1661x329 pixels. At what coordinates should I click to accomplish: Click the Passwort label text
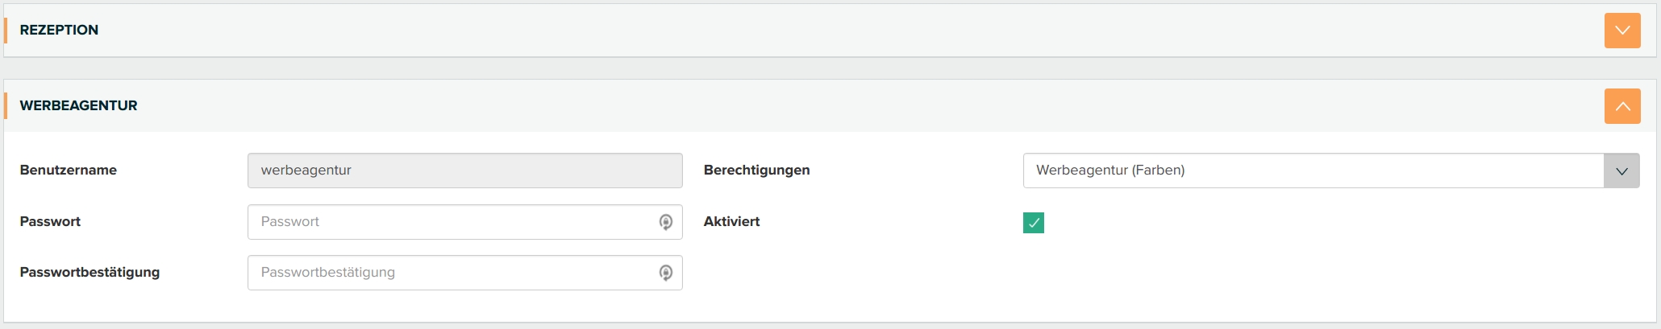point(50,221)
